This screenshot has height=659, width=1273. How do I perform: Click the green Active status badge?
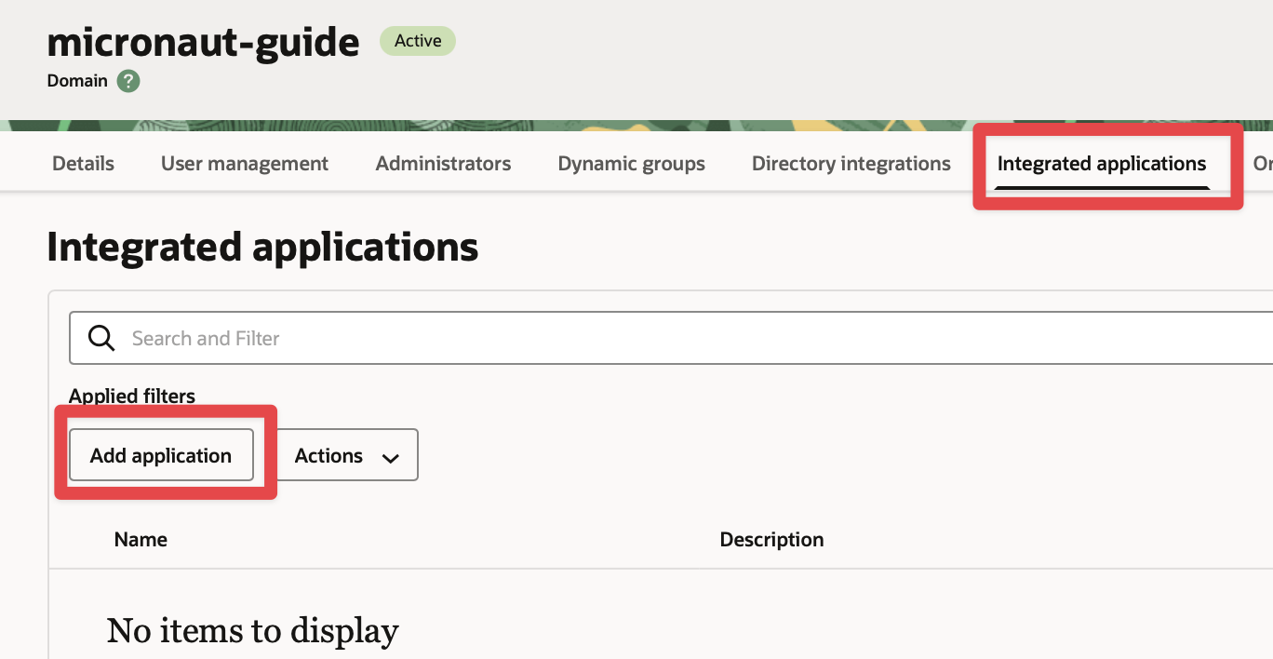point(418,41)
